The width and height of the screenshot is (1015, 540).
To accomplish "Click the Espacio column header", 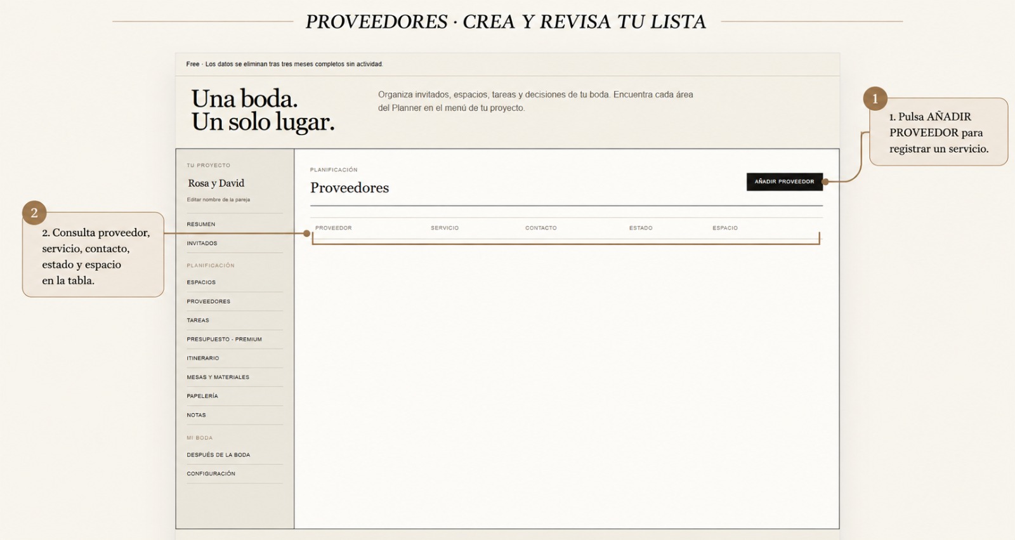I will coord(725,228).
